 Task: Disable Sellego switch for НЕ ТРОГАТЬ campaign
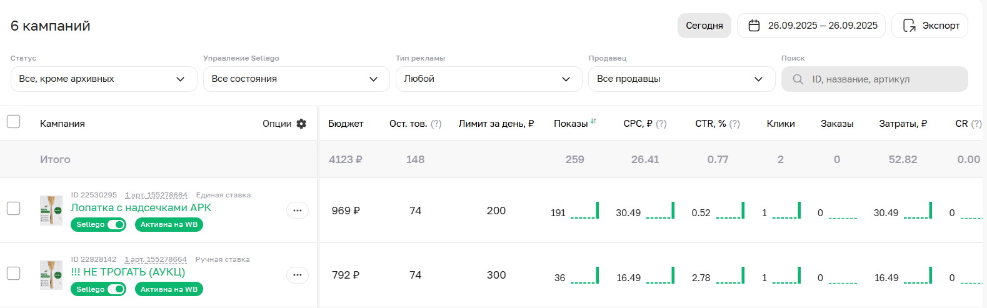116,289
